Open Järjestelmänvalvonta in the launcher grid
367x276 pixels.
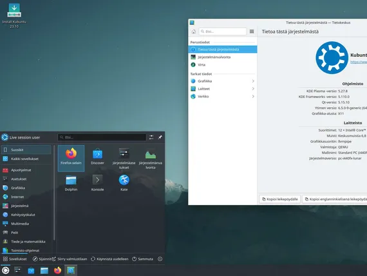(150, 158)
